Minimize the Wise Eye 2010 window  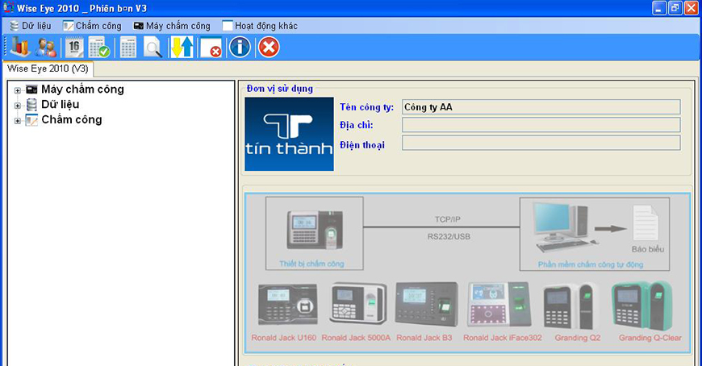pos(659,8)
